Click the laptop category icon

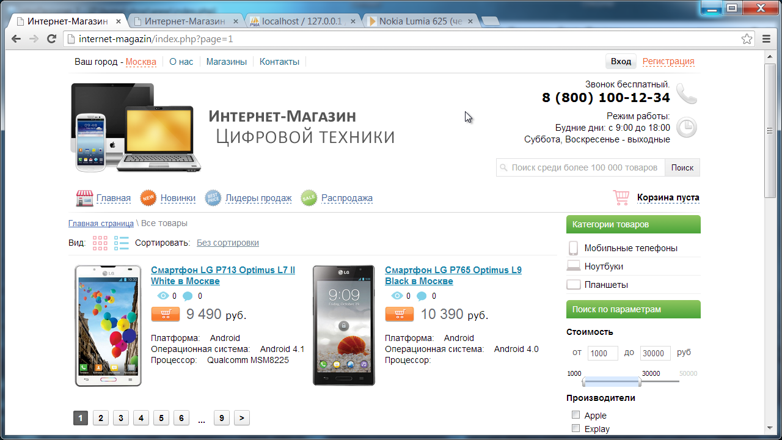coord(573,266)
